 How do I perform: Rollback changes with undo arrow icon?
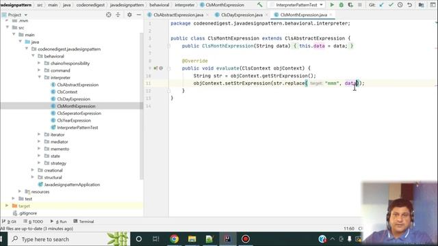coord(409,5)
